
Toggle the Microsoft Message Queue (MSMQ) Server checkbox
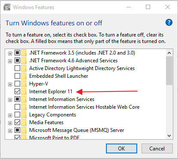point(17,130)
